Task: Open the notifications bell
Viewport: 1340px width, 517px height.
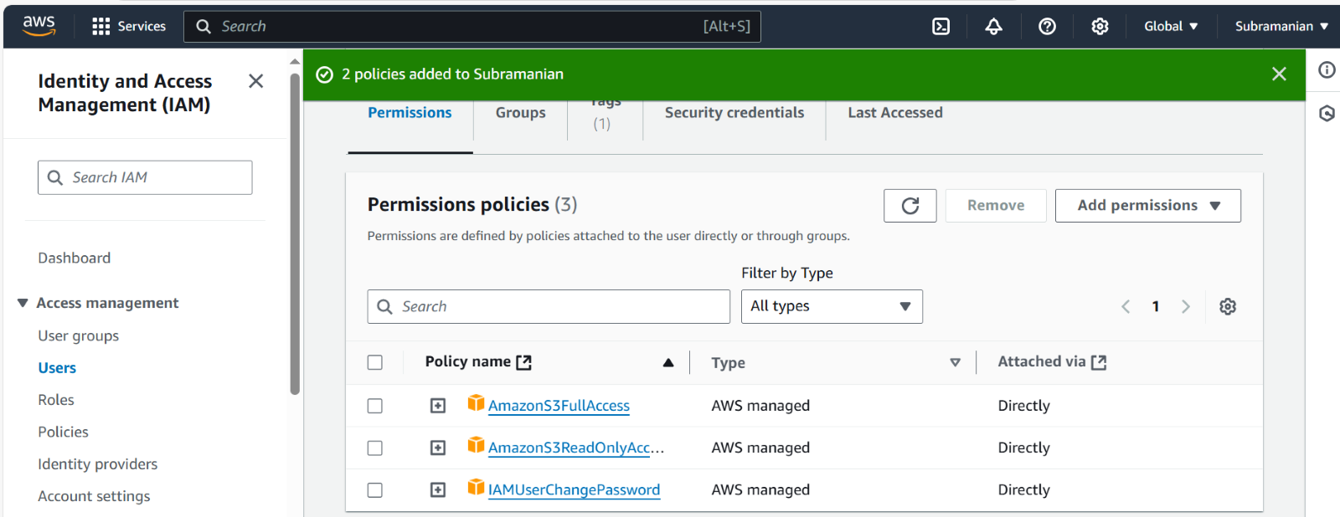Action: [993, 27]
